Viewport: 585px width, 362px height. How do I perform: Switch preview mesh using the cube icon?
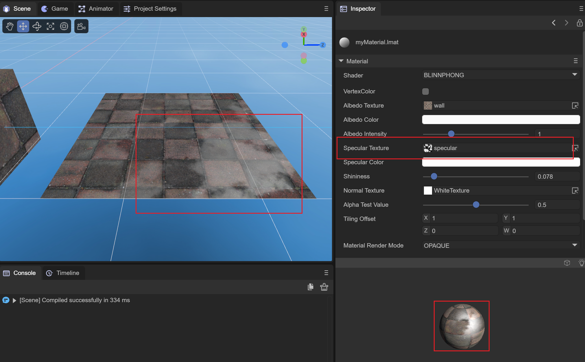tap(567, 263)
